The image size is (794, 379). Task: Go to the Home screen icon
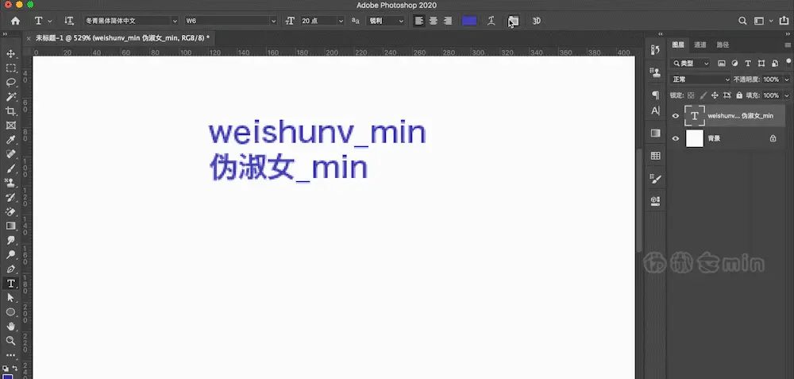click(x=16, y=21)
